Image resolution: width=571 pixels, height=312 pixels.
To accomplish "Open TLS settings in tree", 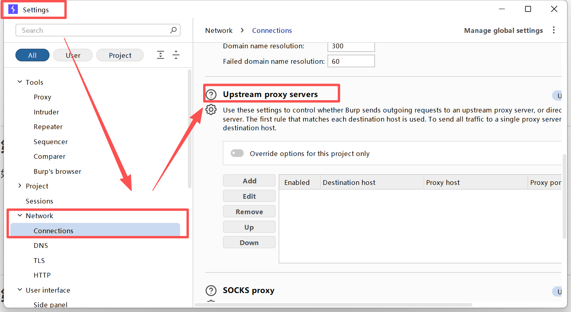I will [x=39, y=261].
